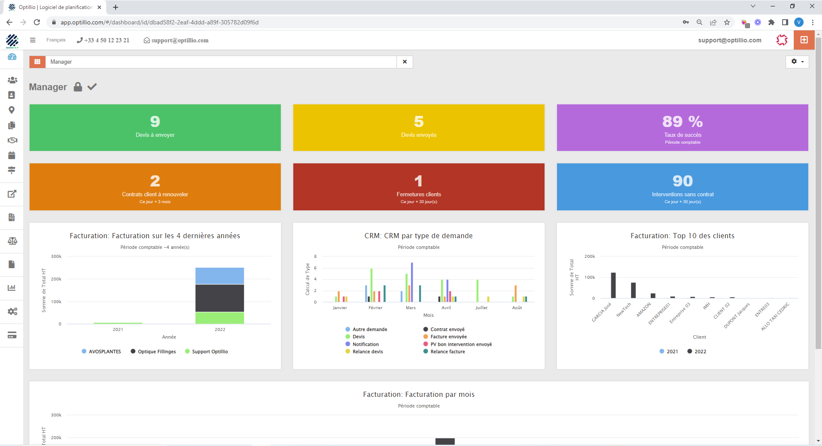Bookmark this page with star icon

pos(727,22)
